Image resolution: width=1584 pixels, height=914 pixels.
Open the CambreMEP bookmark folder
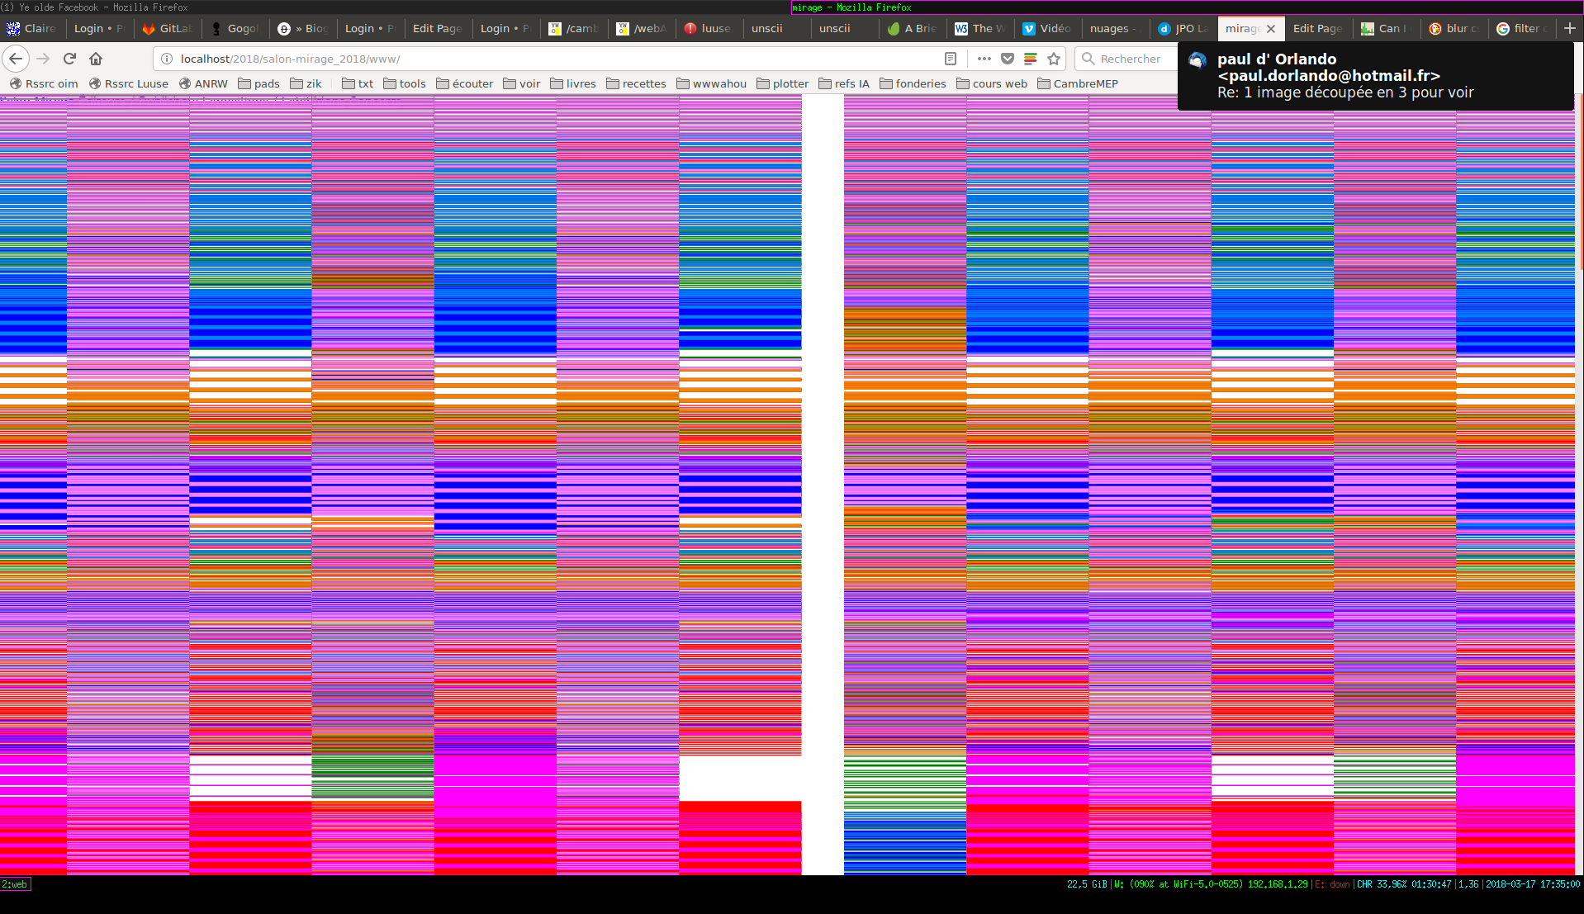(1077, 83)
